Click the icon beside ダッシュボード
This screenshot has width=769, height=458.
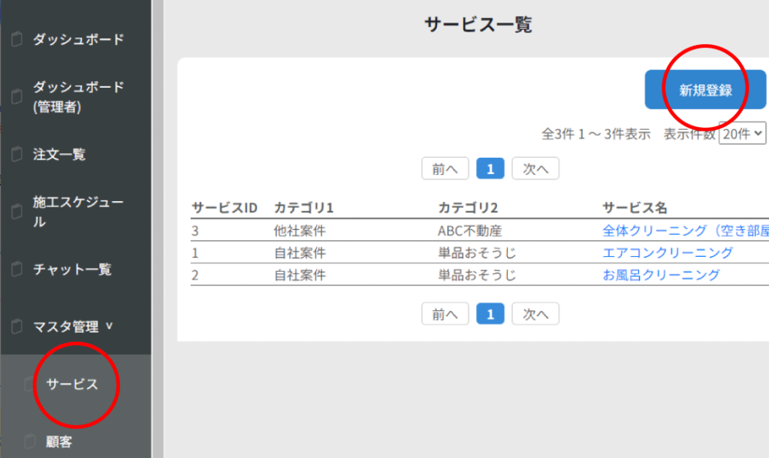(17, 39)
